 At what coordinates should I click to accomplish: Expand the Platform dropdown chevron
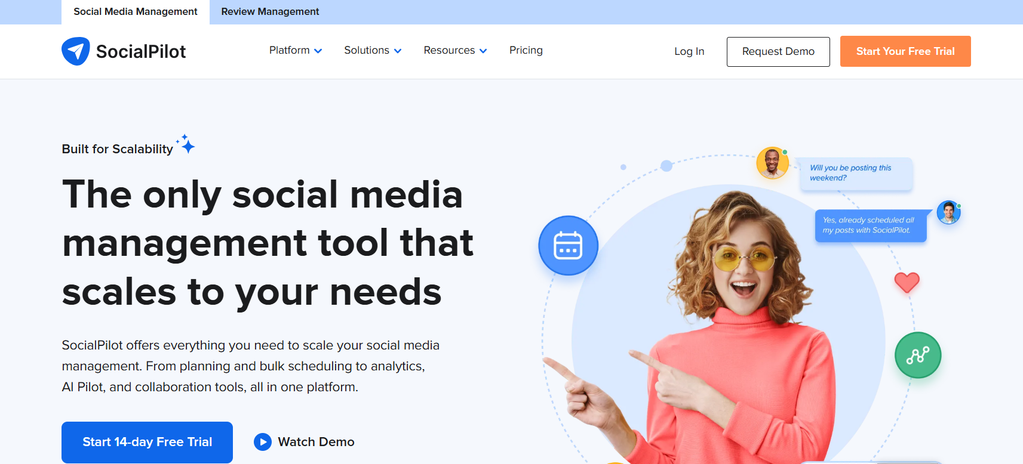point(318,51)
